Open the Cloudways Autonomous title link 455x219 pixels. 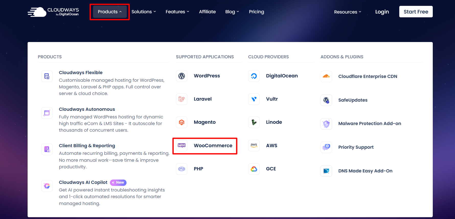click(x=87, y=109)
